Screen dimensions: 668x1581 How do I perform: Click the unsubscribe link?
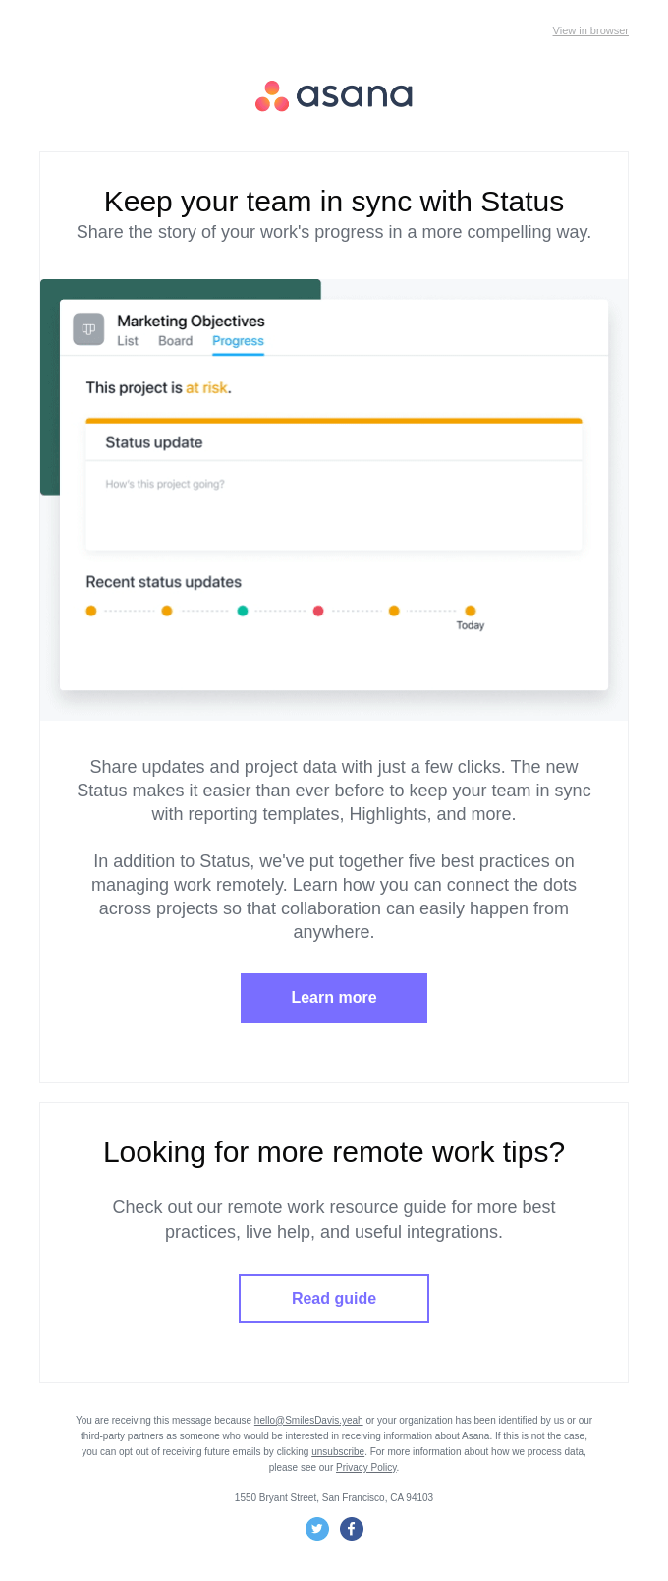coord(338,1452)
